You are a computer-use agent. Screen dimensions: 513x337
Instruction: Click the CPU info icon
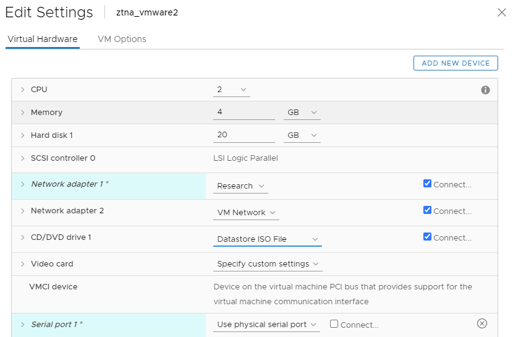[485, 90]
